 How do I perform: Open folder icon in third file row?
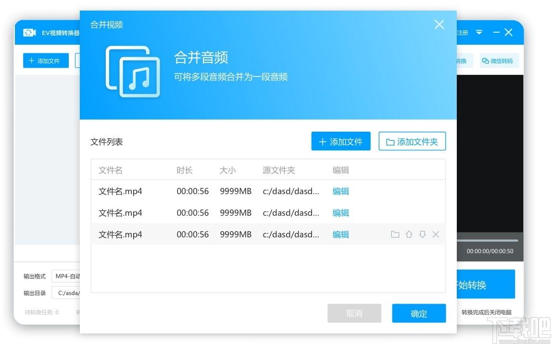click(x=395, y=234)
